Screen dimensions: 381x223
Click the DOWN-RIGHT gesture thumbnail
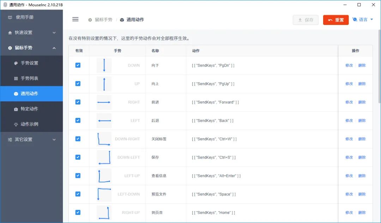(104, 139)
